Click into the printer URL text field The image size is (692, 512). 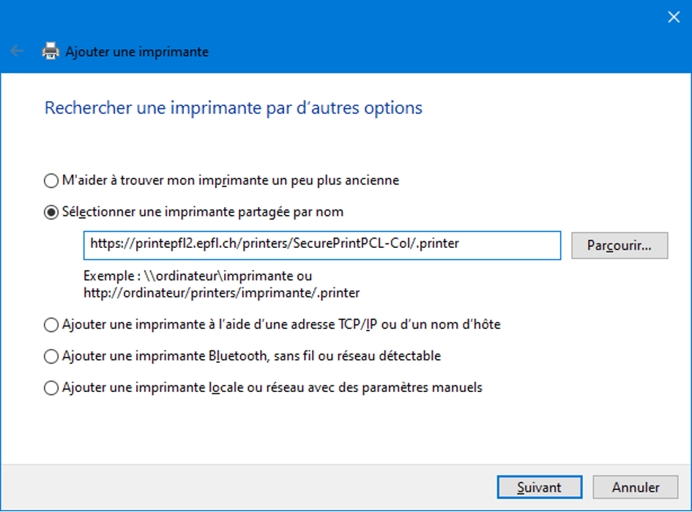coord(322,245)
